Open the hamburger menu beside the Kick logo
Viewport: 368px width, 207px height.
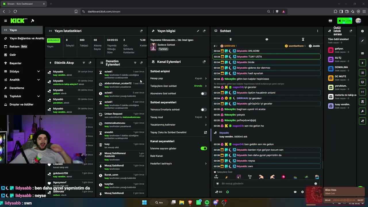tap(5, 21)
